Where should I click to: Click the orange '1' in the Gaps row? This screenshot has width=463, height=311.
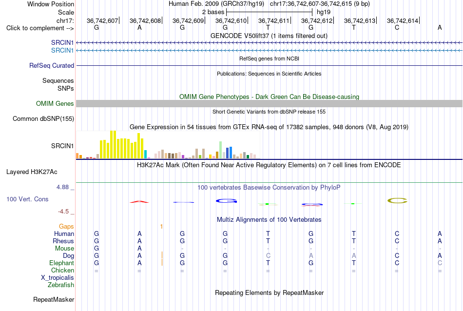(x=161, y=227)
